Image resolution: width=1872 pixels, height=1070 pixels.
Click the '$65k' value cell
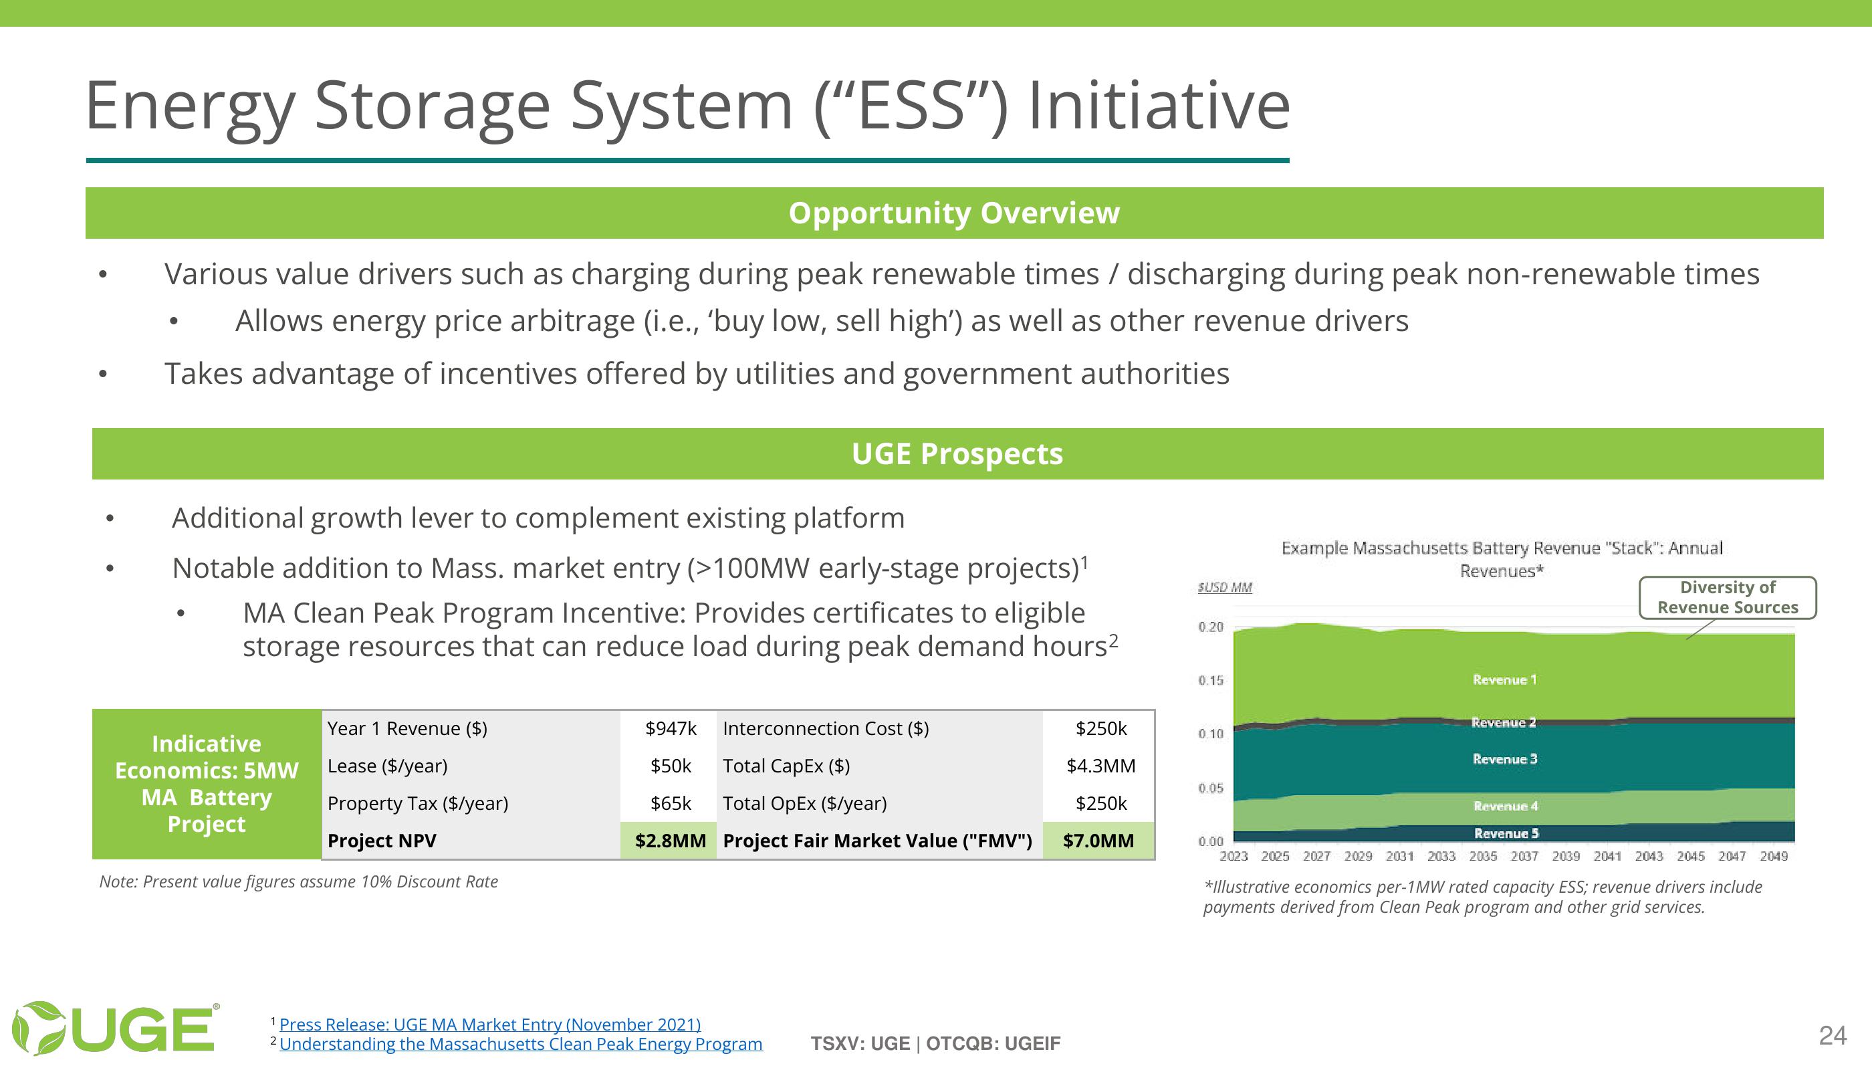click(670, 804)
